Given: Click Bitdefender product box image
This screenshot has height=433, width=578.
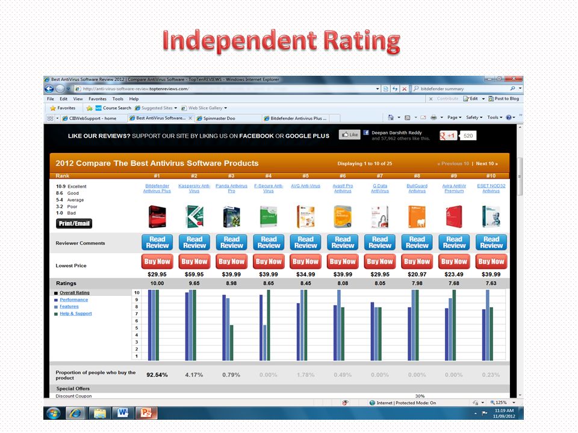Looking at the screenshot, I should tap(157, 216).
